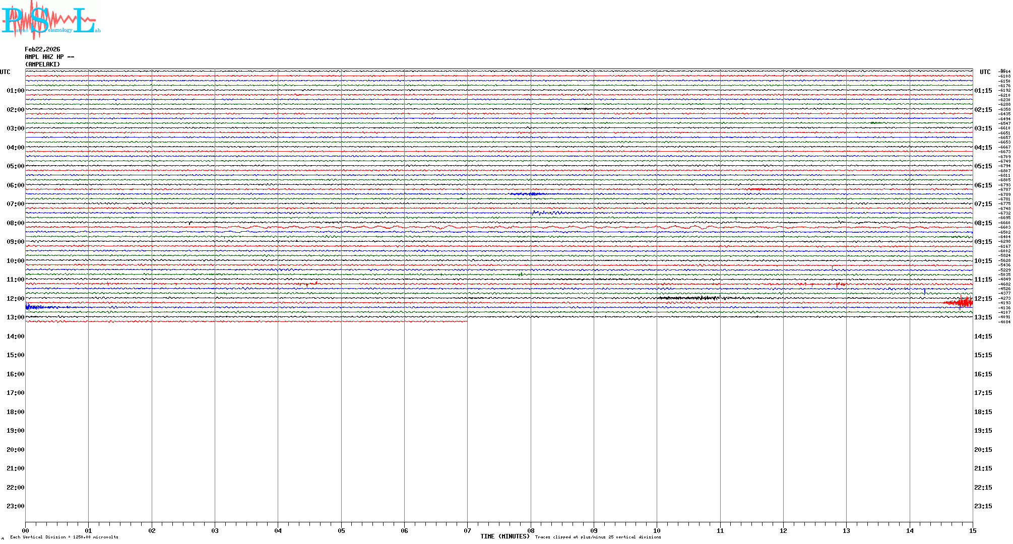Image resolution: width=1013 pixels, height=544 pixels.
Task: Click the vertical division microvolts note
Action: (x=64, y=537)
